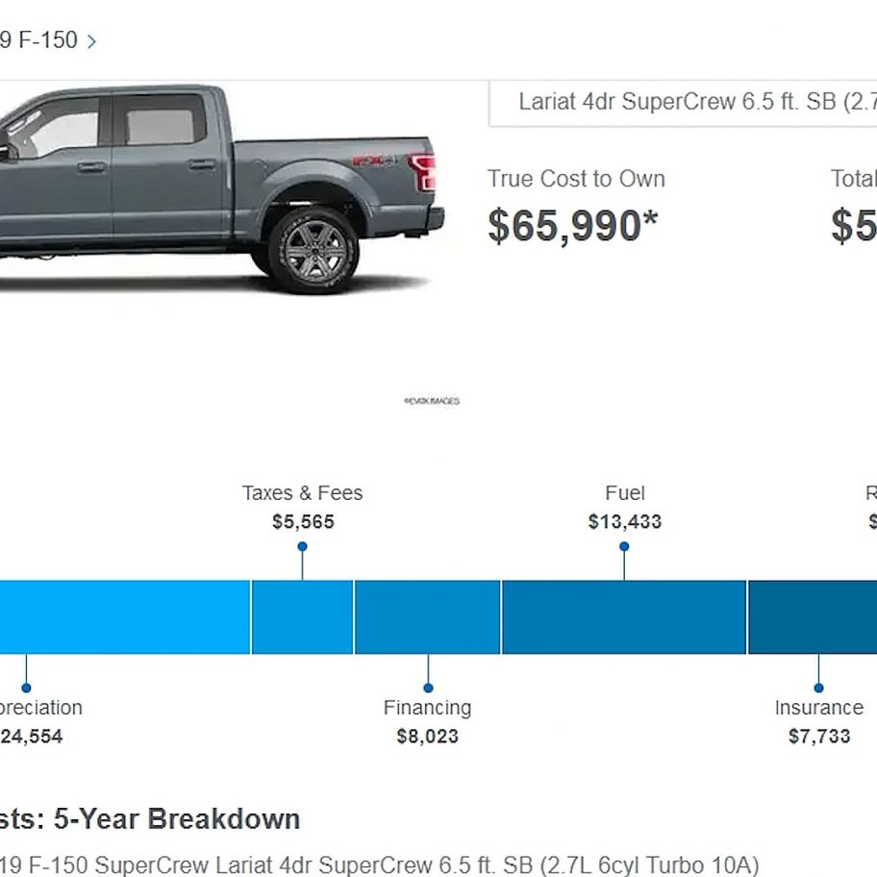Screen dimensions: 877x877
Task: Select the Taxes & Fees bar segment
Action: coord(303,617)
